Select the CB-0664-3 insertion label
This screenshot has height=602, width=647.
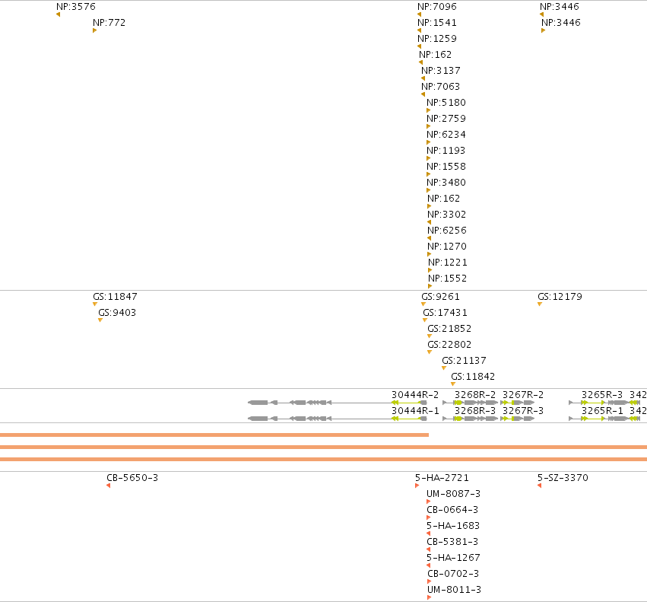452,510
